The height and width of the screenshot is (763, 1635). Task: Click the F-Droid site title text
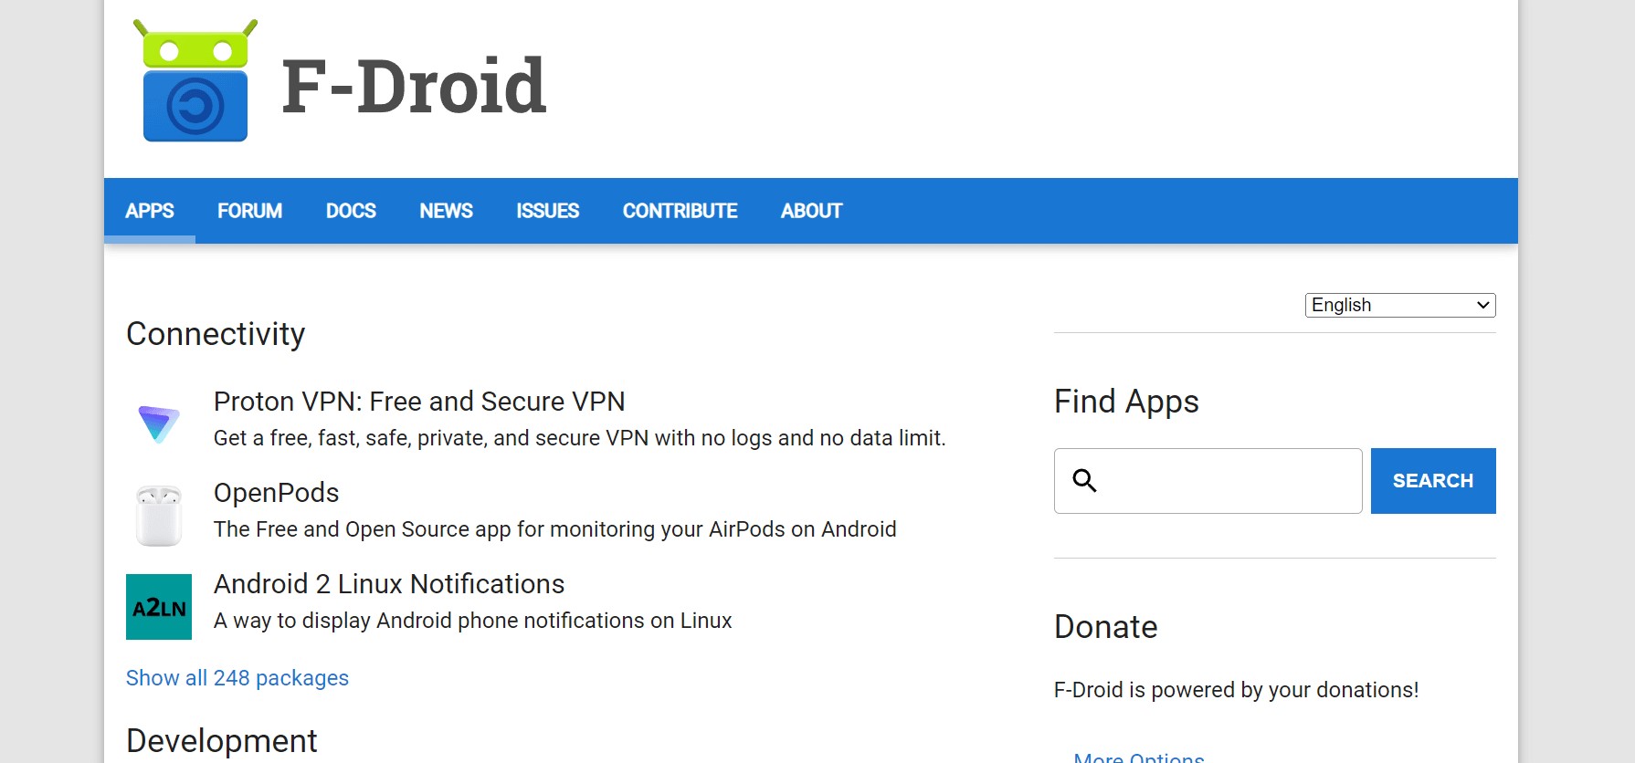[414, 87]
